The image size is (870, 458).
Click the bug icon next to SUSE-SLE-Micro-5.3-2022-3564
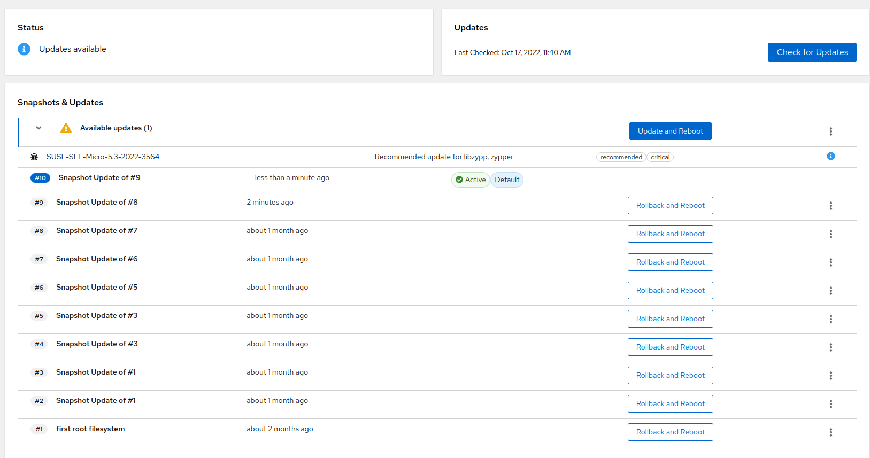click(x=34, y=157)
